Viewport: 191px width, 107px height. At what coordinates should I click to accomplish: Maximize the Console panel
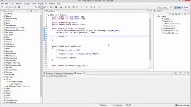point(188,73)
